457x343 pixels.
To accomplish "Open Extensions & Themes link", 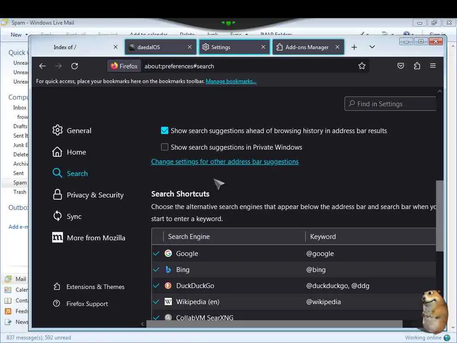I will pos(89,287).
